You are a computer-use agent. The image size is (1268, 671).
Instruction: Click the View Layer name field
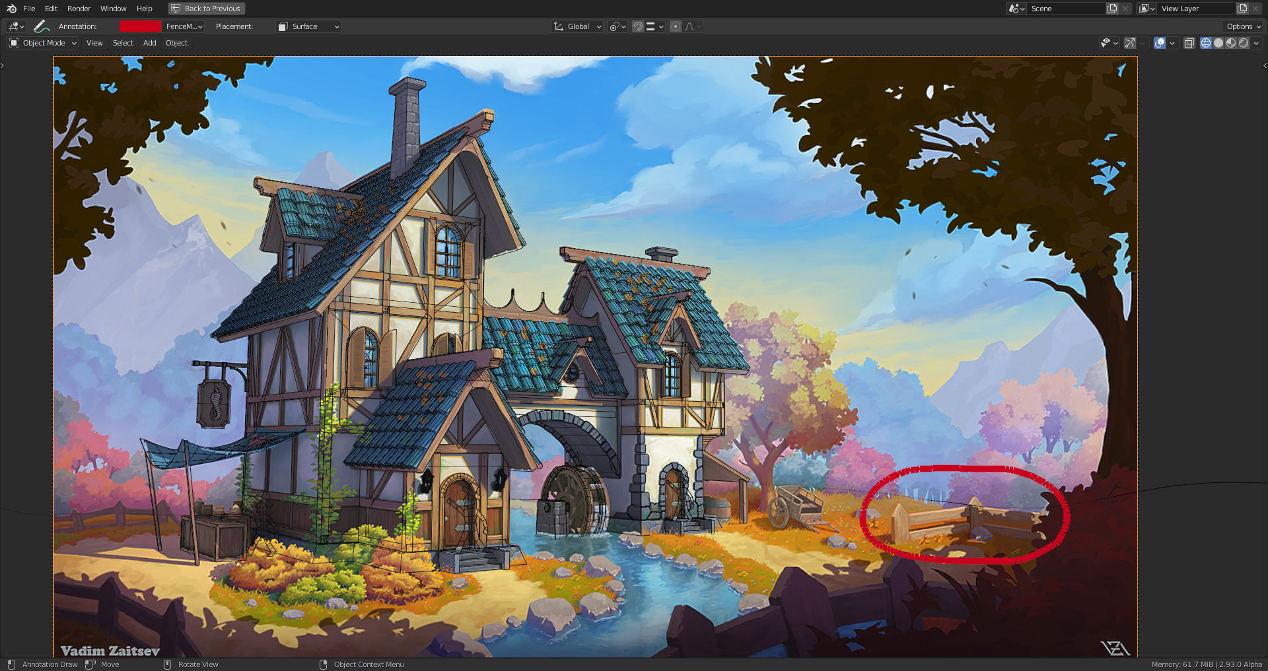[x=1196, y=9]
